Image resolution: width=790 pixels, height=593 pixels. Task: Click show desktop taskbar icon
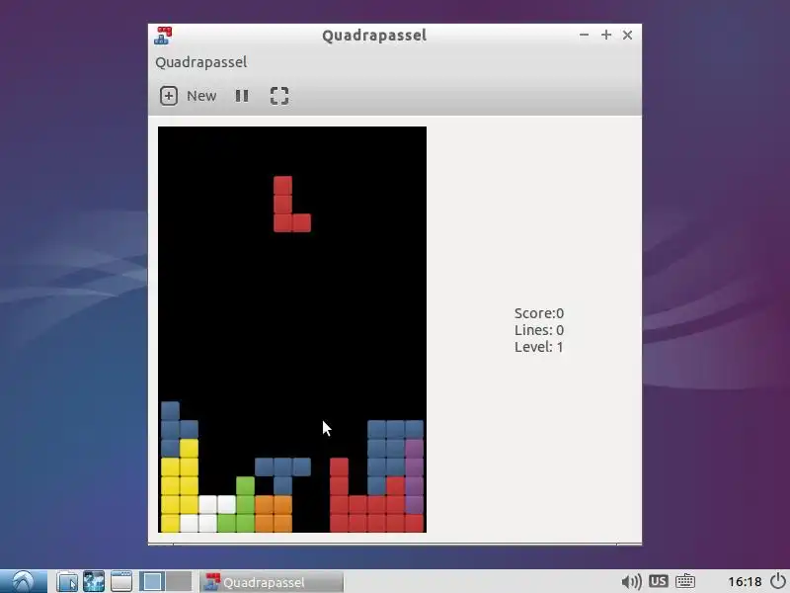120,581
